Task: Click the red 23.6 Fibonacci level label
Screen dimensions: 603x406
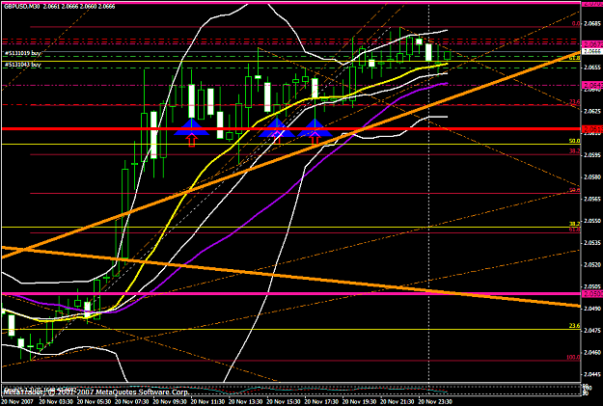Action: [x=575, y=102]
